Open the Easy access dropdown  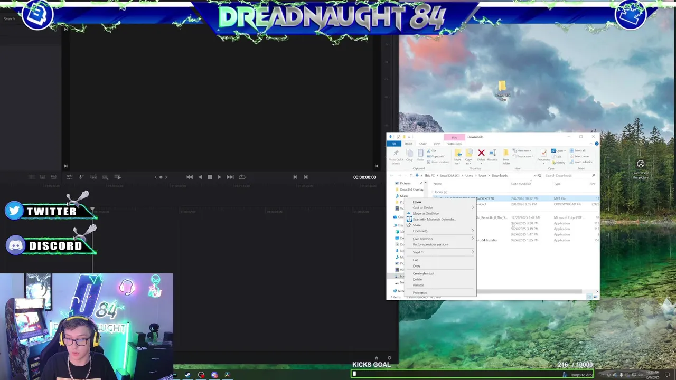[x=523, y=156]
